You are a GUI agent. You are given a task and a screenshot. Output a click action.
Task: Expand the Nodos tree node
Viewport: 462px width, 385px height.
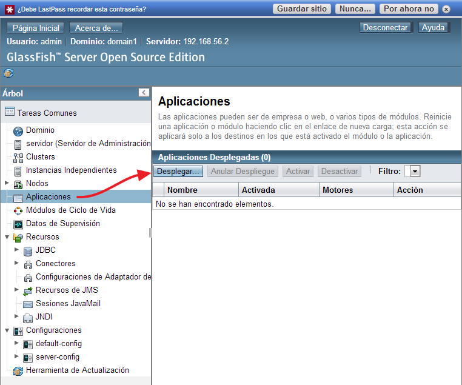point(7,183)
